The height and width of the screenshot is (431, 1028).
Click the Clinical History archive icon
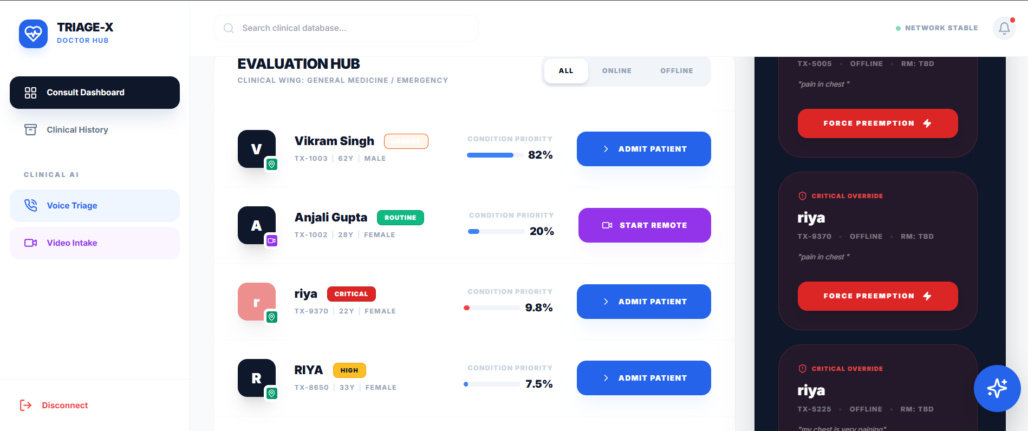click(31, 130)
